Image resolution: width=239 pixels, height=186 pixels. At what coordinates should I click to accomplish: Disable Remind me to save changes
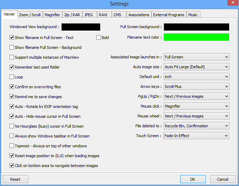tap(12, 97)
